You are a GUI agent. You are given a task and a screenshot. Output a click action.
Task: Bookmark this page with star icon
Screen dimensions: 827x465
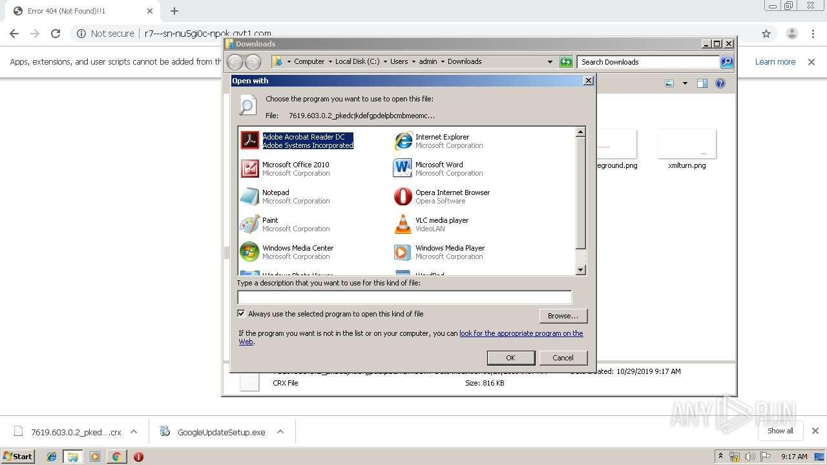[766, 34]
